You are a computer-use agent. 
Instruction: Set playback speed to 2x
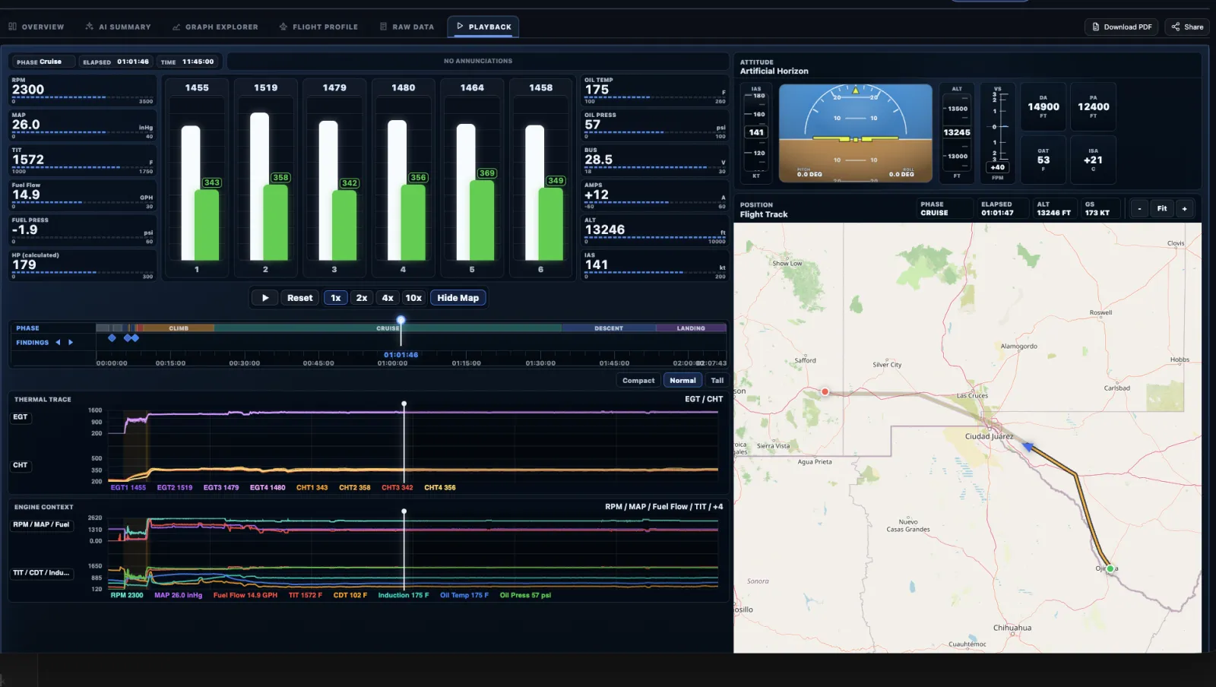coord(362,298)
